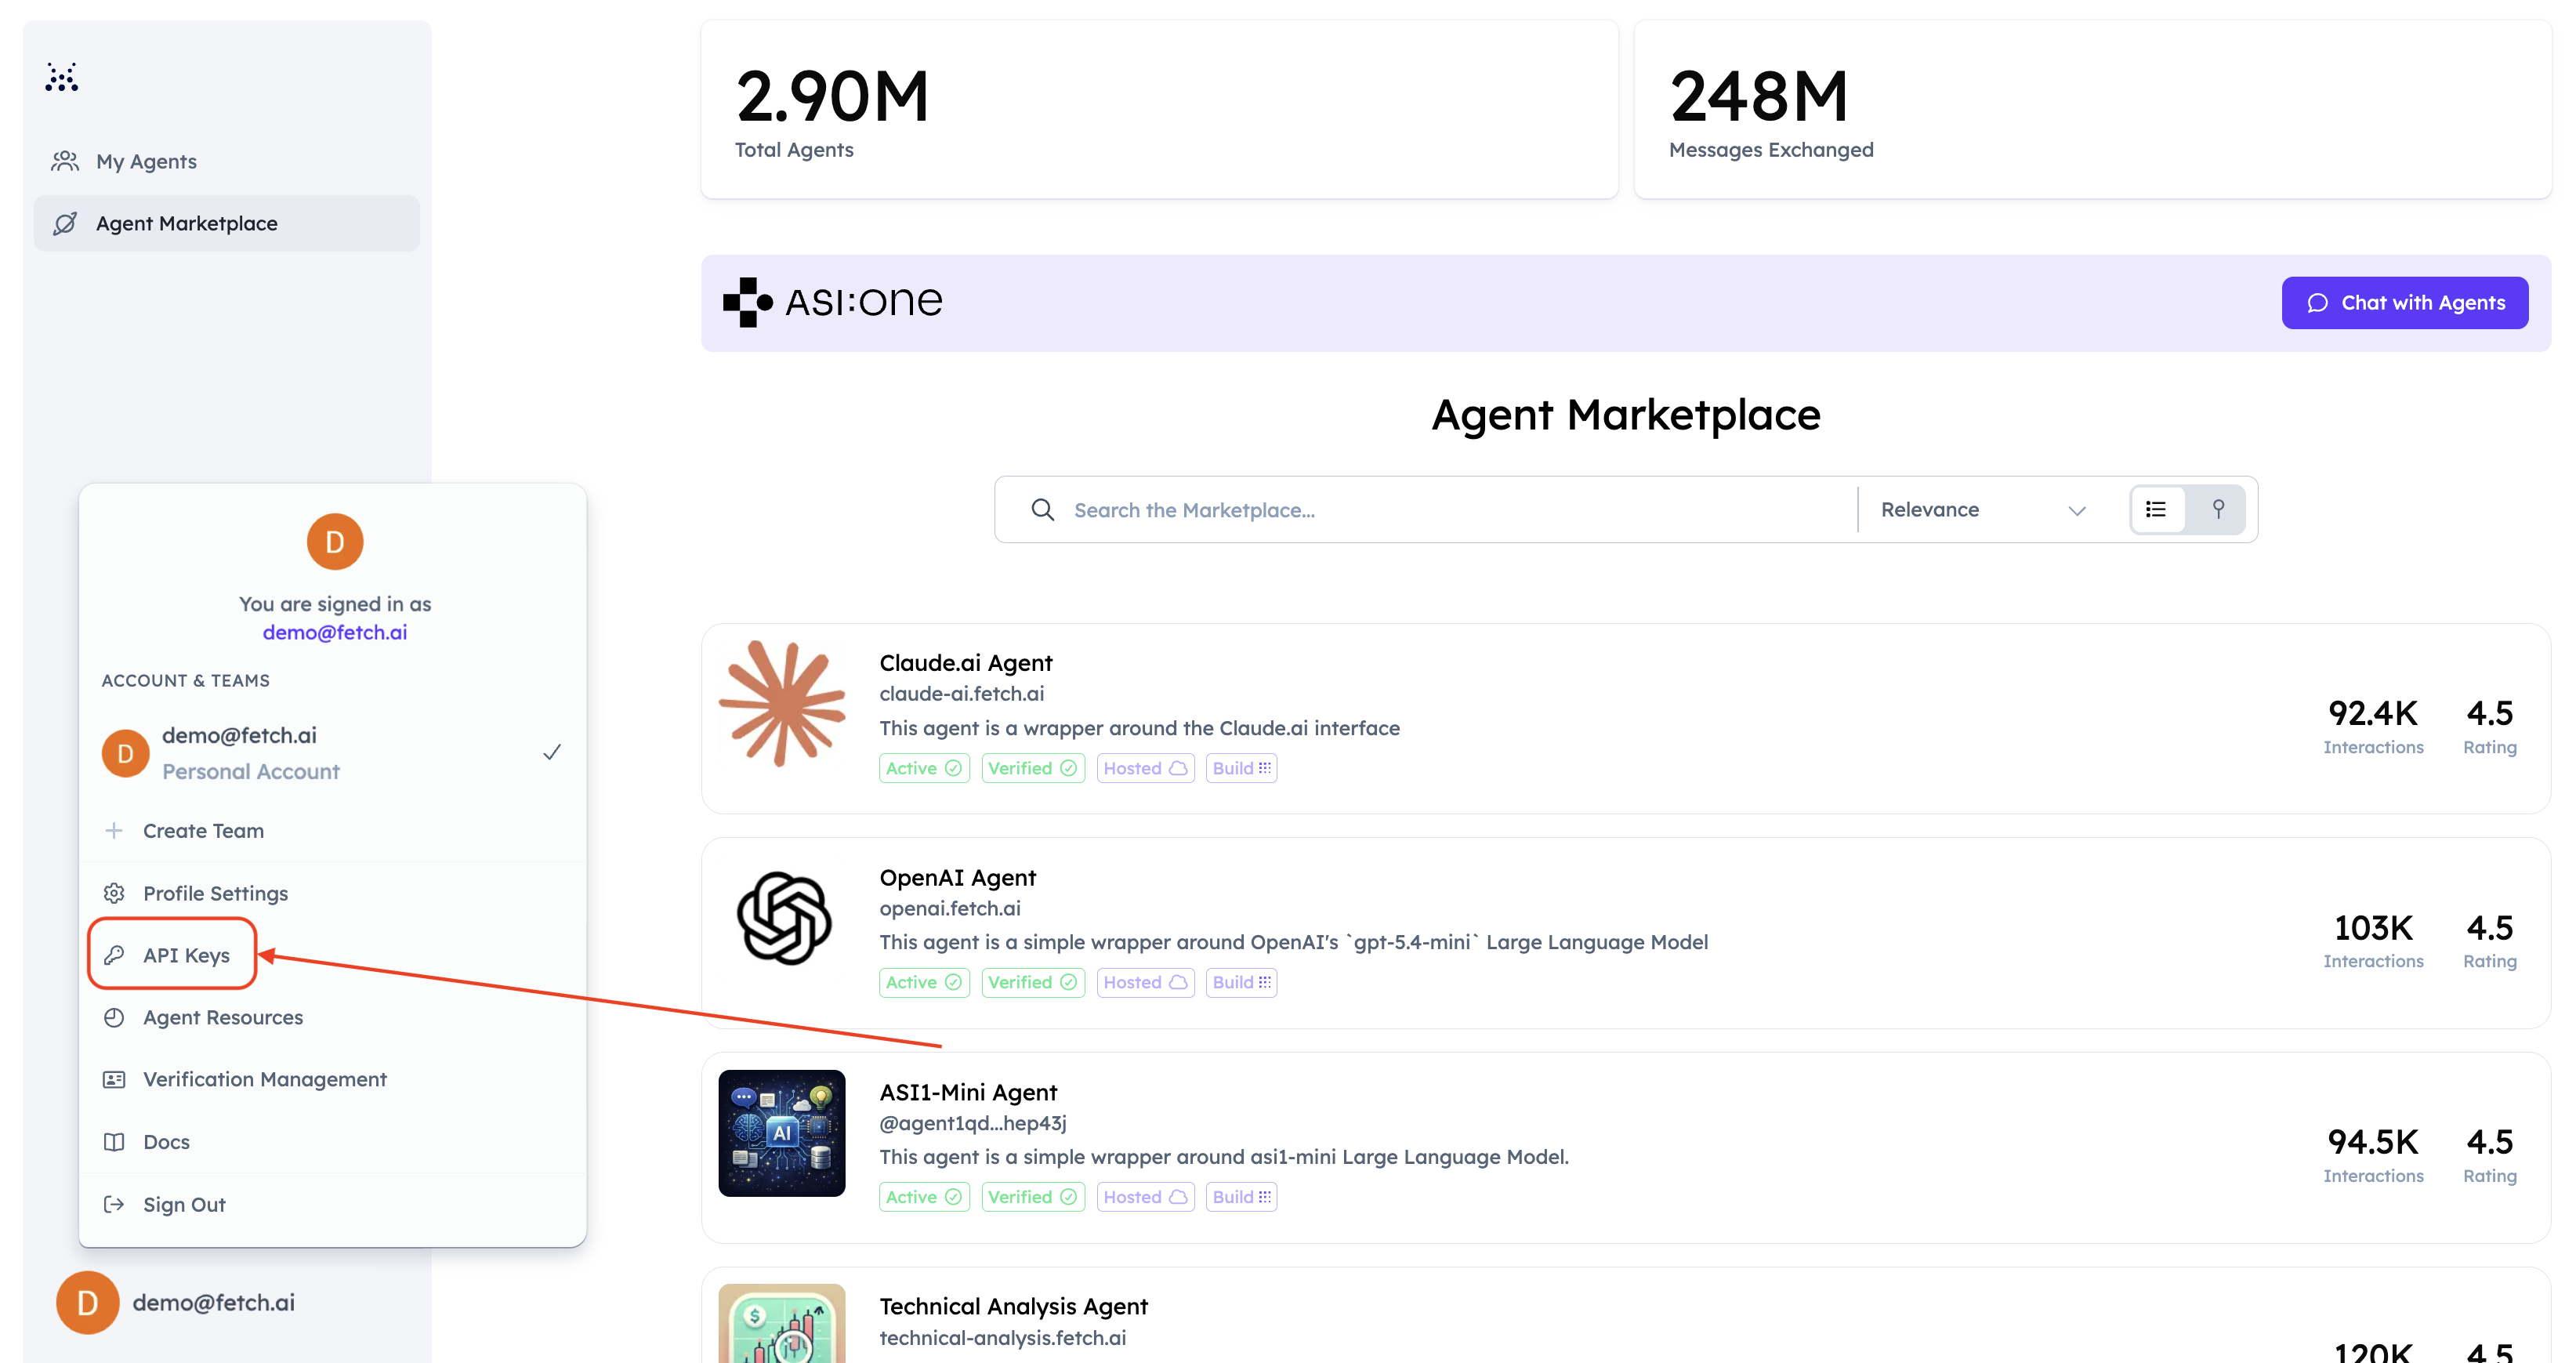The width and height of the screenshot is (2576, 1363).
Task: Click the Docs book icon
Action: [114, 1142]
